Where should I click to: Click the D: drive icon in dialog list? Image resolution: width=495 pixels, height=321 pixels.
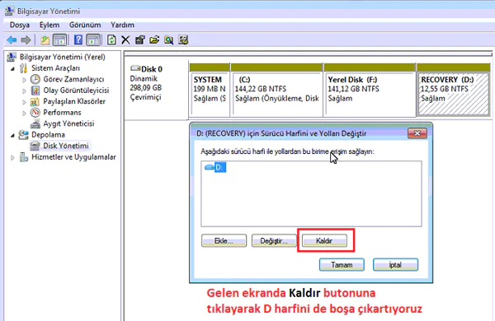coord(210,167)
